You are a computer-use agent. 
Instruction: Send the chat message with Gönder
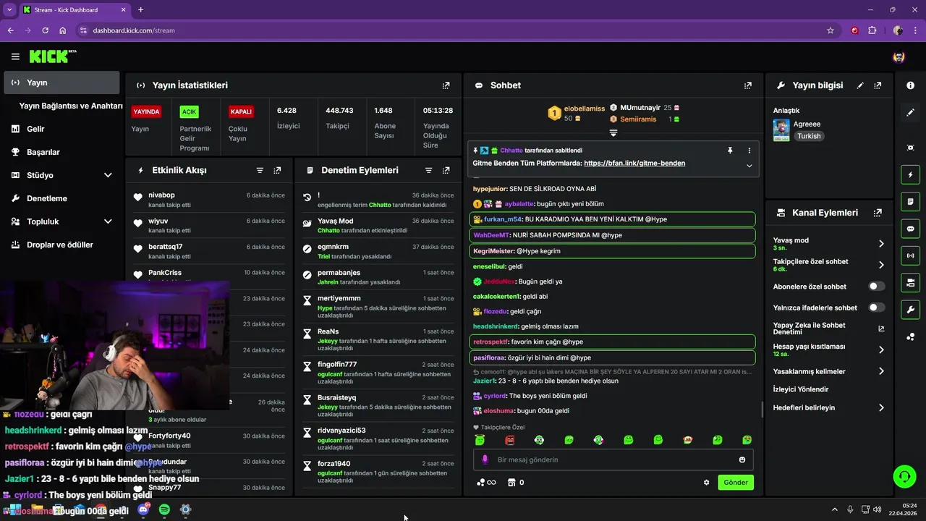(x=736, y=483)
